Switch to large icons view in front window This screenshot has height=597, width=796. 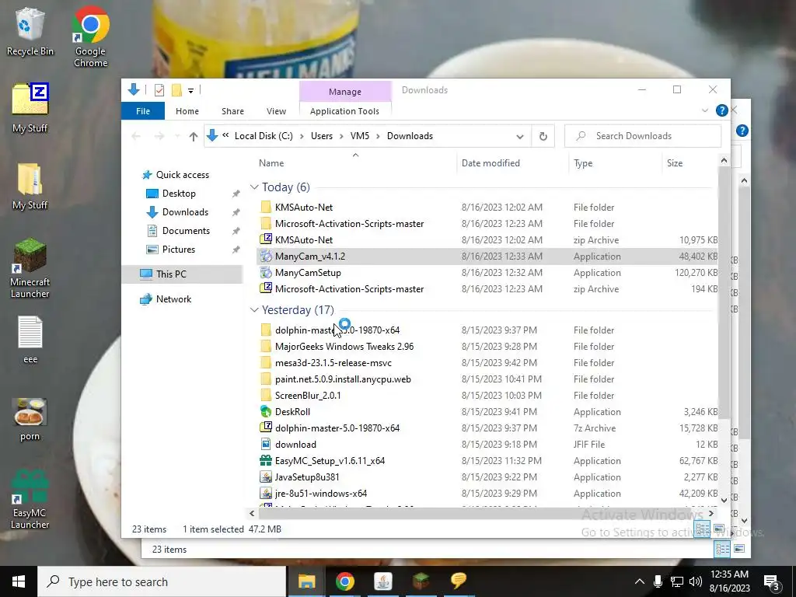pyautogui.click(x=719, y=529)
